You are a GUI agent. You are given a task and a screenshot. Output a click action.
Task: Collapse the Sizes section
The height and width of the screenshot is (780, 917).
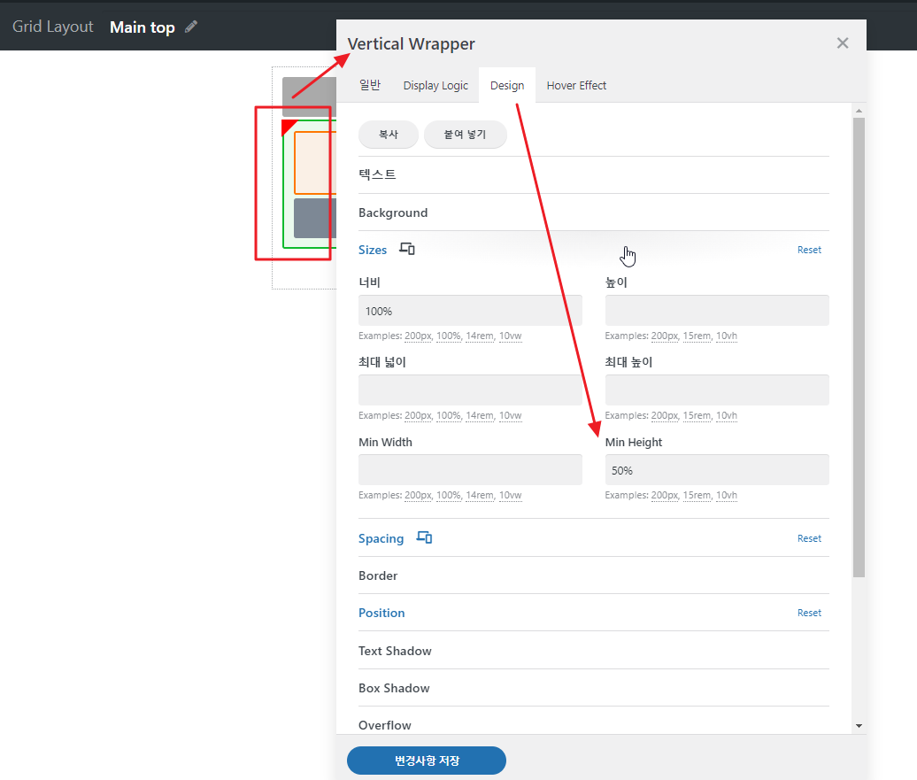(373, 250)
